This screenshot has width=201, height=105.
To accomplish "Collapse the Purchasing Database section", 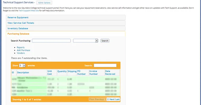I will [x=18, y=34].
